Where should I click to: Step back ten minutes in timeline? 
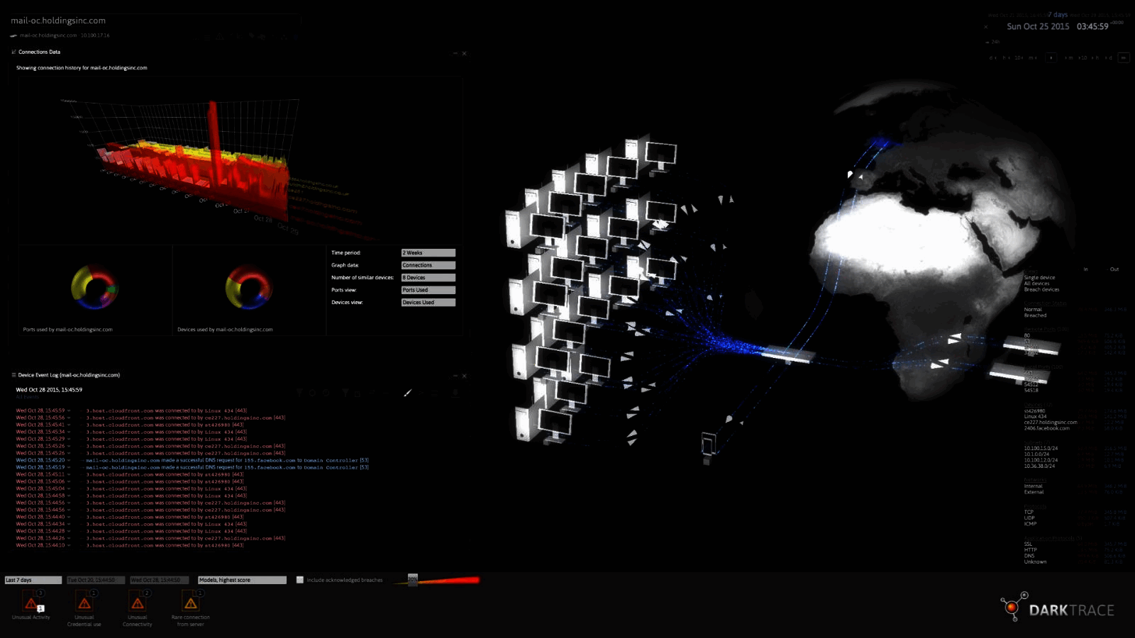pos(1019,58)
